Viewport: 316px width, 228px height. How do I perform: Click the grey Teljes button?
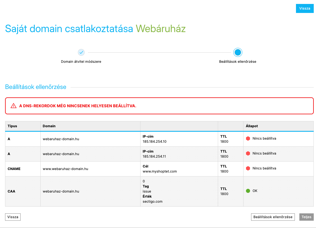pos(306,217)
